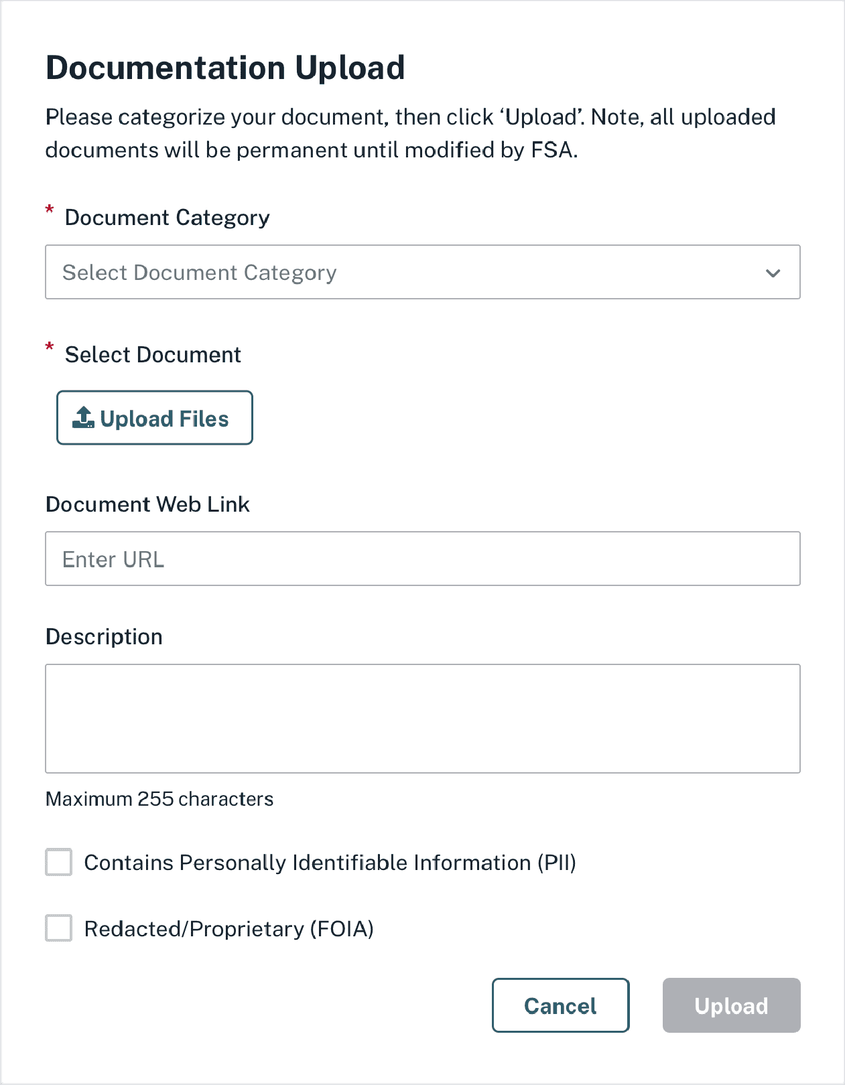This screenshot has height=1085, width=845.
Task: Click the greyed-out Upload button
Action: [731, 1005]
